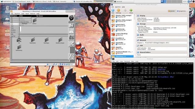Screen dimensions: 195x109
Task: Open File menu in VirtualBox Manager
Action: pos(112,7)
